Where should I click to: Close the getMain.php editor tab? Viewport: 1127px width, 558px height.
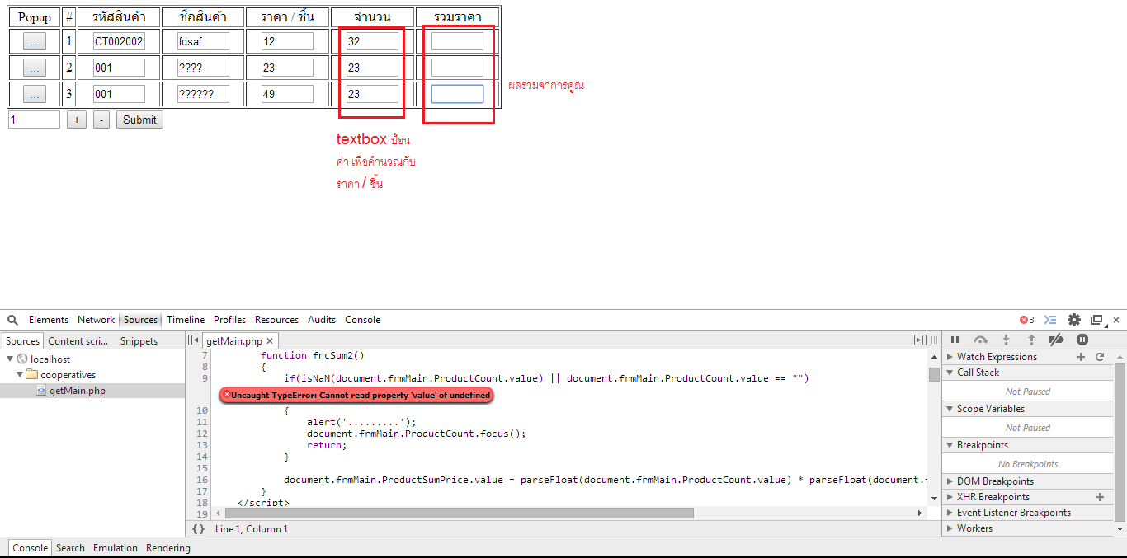coord(270,341)
